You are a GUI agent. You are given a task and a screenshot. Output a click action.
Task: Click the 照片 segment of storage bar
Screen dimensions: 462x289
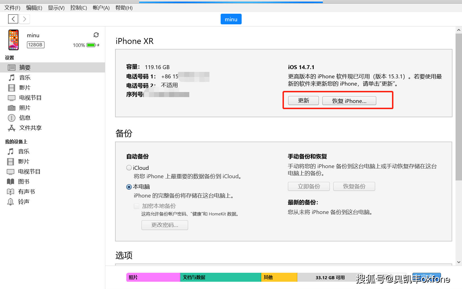[153, 277]
